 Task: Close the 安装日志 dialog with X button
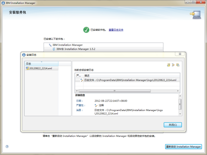180,54
